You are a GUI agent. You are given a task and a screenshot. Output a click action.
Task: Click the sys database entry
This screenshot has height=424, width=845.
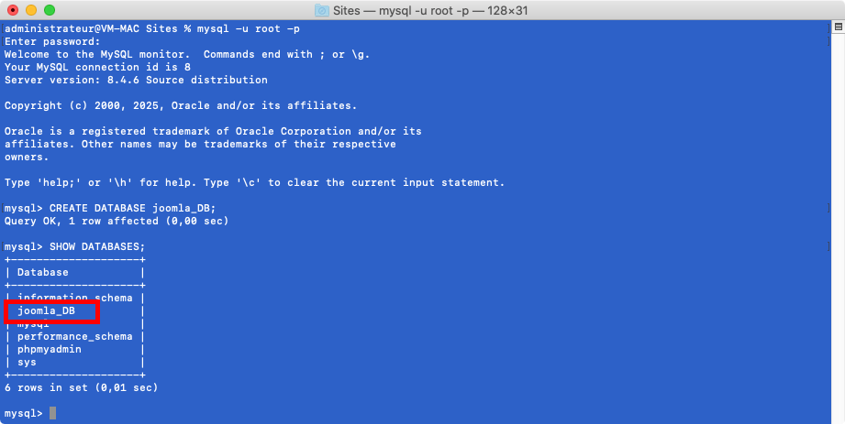click(x=27, y=363)
